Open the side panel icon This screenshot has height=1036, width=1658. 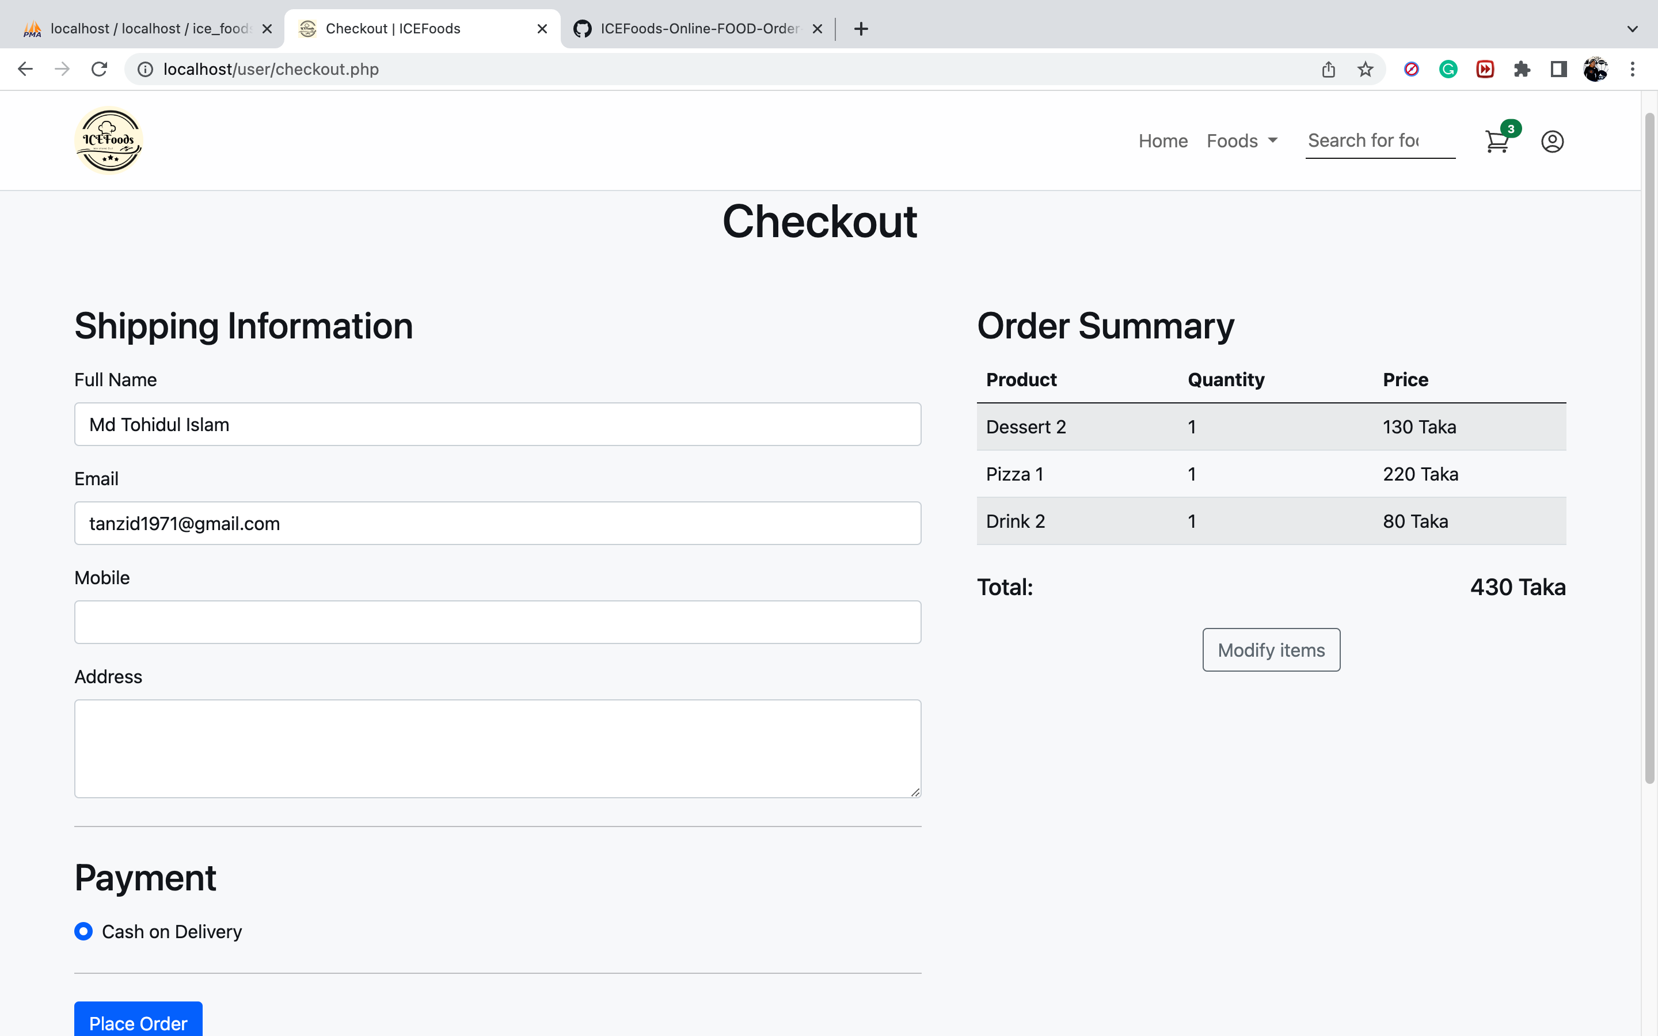pyautogui.click(x=1557, y=68)
